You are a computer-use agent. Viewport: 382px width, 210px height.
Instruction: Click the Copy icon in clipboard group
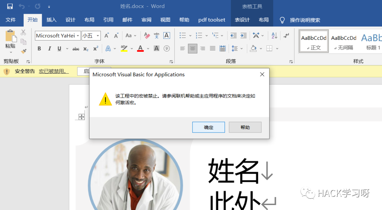pos(23,42)
